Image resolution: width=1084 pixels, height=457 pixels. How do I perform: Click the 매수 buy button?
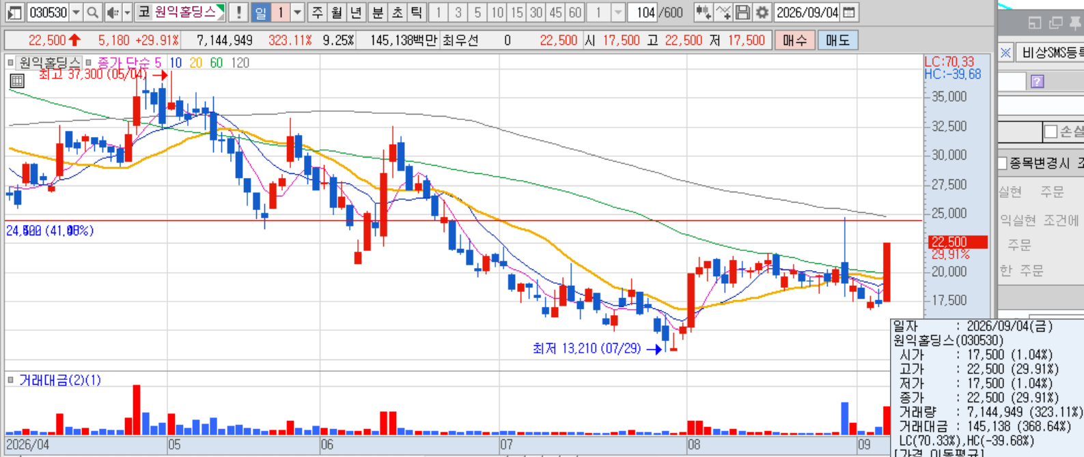[x=794, y=40]
